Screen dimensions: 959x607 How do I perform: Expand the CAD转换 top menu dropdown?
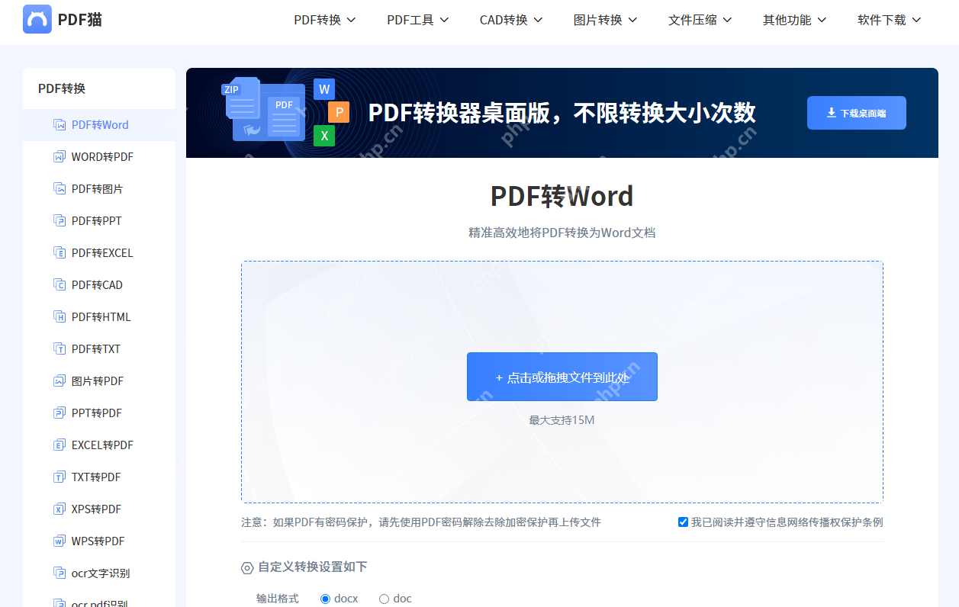(511, 20)
